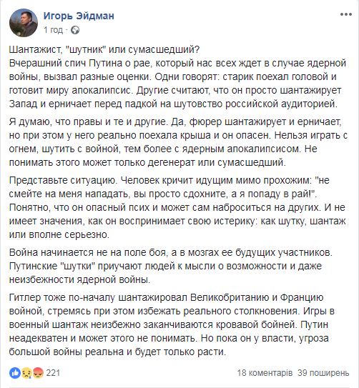Open the three-dots post options menu

345,14
